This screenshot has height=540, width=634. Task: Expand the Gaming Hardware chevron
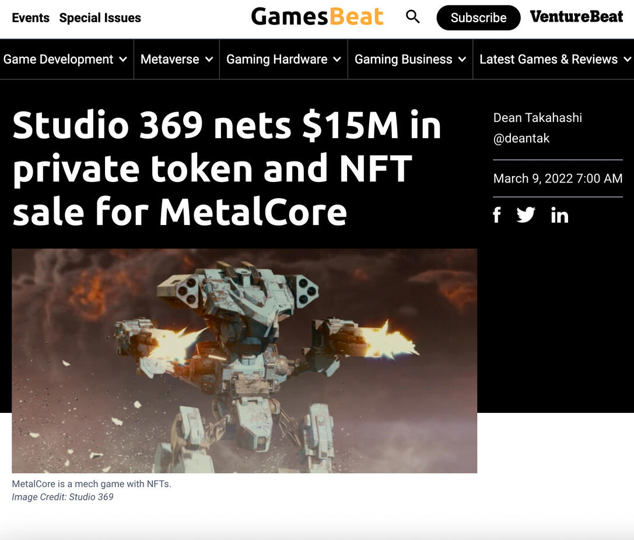[337, 59]
